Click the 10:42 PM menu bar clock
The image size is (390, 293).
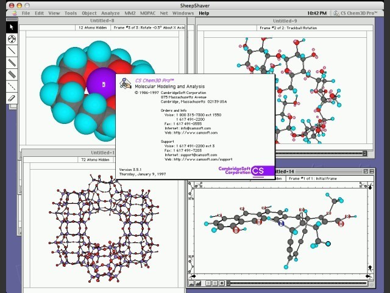(x=317, y=13)
